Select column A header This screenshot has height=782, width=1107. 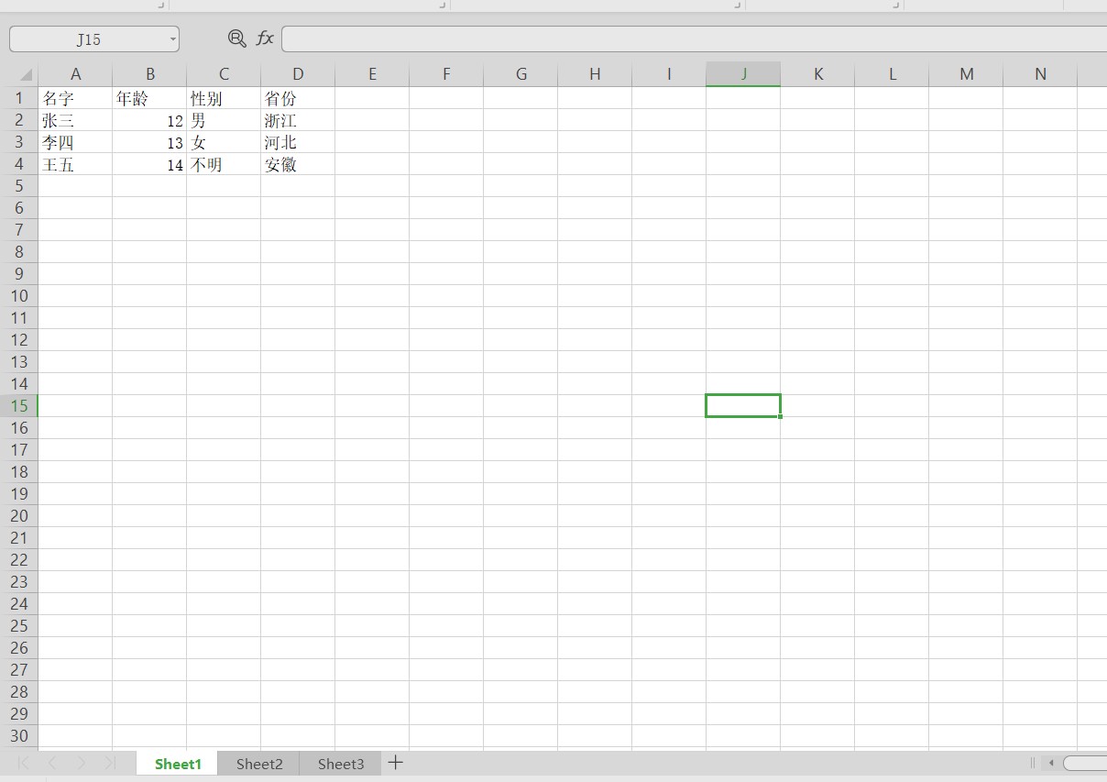(75, 74)
